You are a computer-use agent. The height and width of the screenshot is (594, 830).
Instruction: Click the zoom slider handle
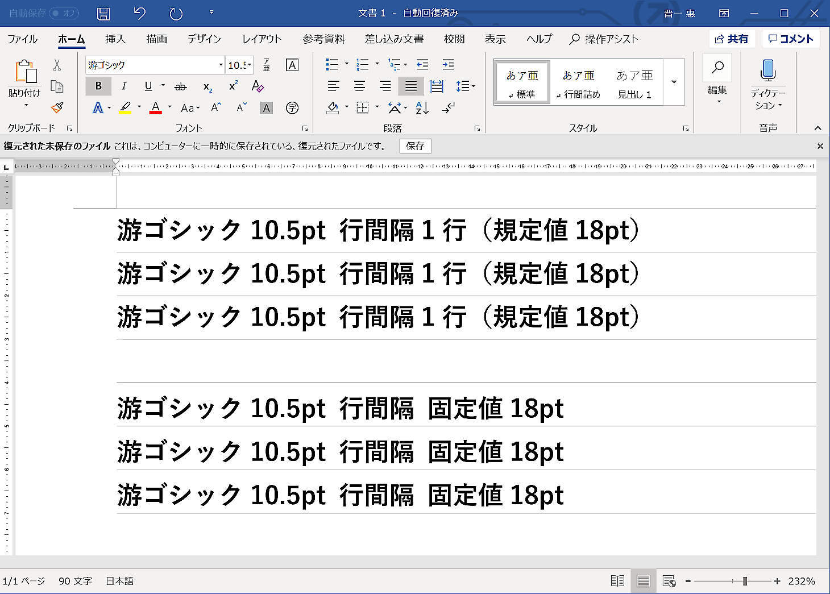click(745, 581)
